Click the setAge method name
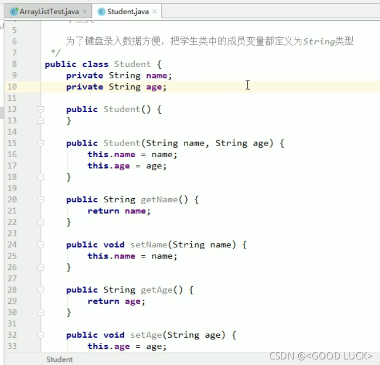The height and width of the screenshot is (365, 380). coord(146,335)
